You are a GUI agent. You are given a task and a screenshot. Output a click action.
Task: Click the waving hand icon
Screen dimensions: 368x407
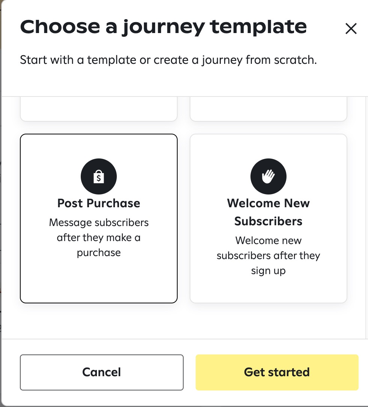tap(268, 176)
